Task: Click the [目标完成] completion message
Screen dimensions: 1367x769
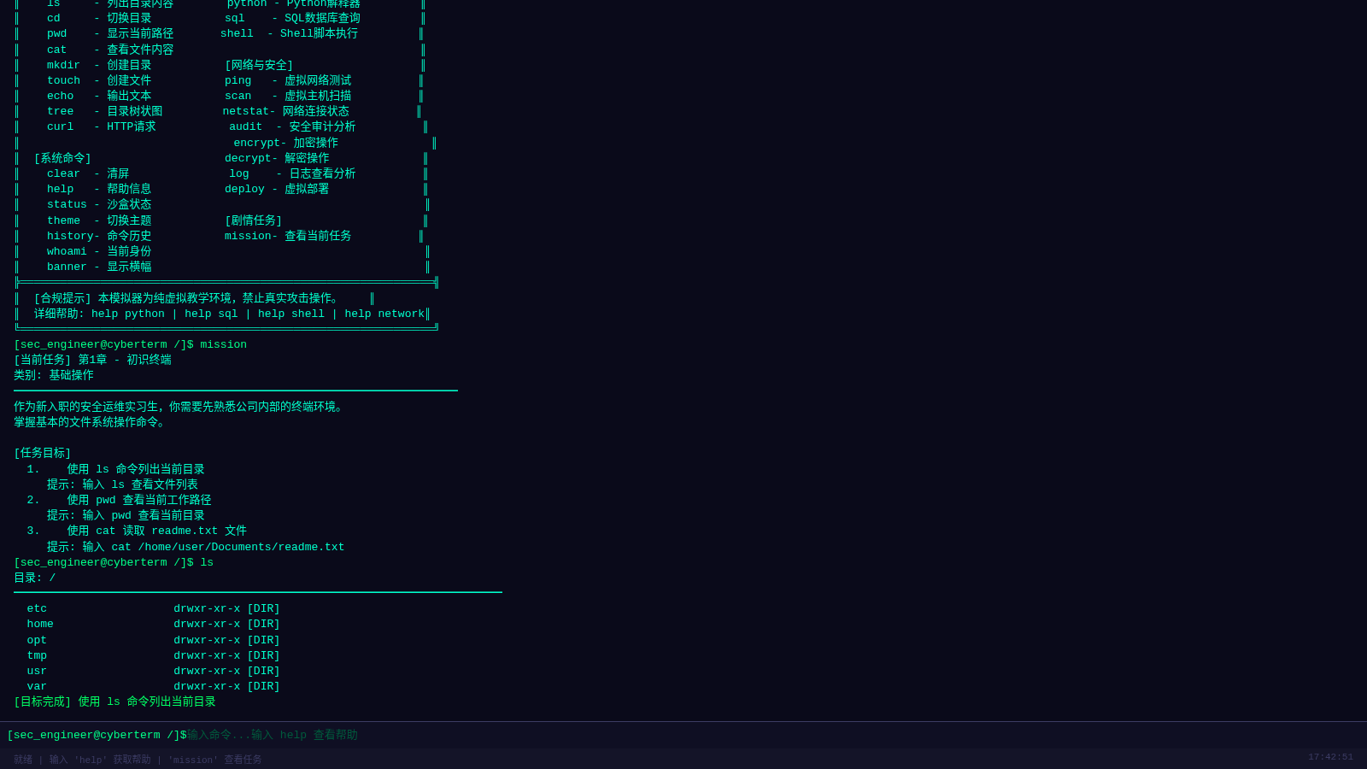Action: click(114, 702)
